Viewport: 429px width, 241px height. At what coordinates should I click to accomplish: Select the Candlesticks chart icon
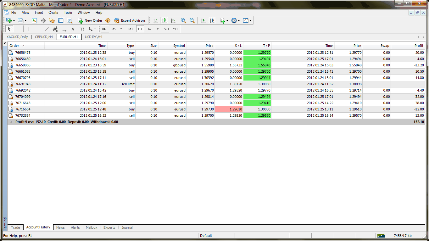point(164,20)
